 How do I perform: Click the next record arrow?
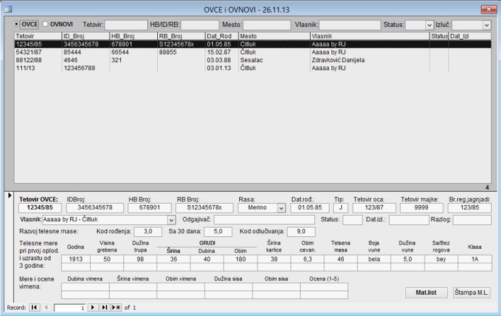pos(92,308)
